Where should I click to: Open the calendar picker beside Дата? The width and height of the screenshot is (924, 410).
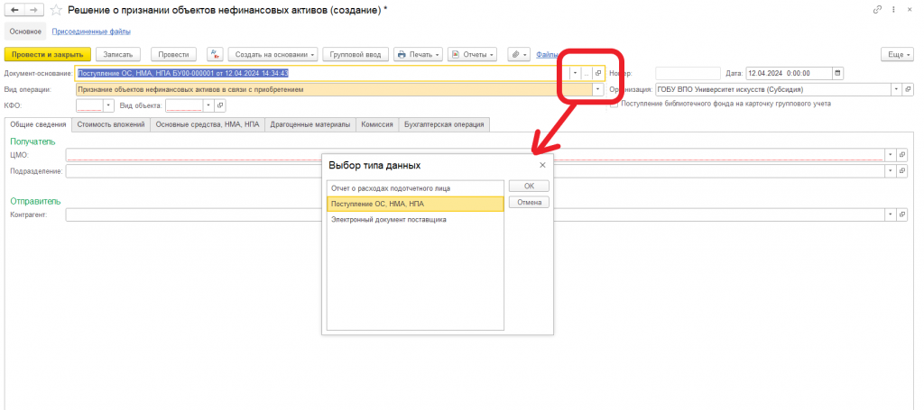[x=837, y=74]
